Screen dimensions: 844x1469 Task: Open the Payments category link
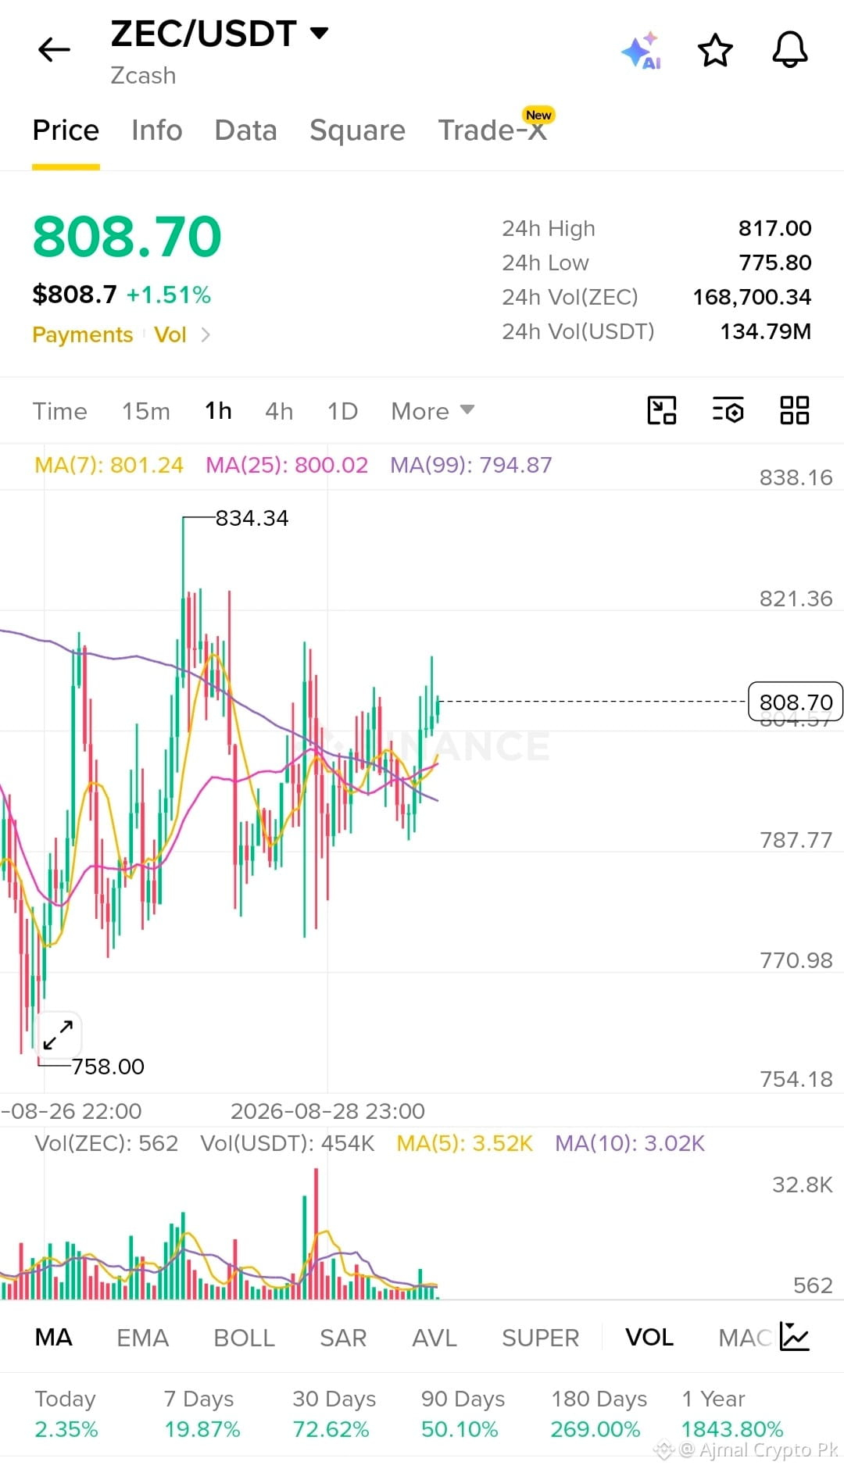tap(83, 335)
